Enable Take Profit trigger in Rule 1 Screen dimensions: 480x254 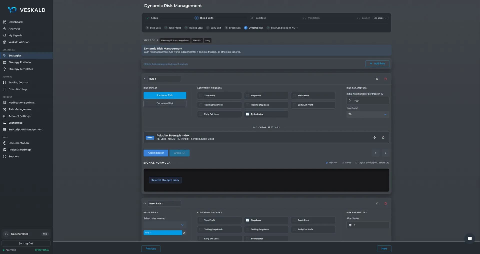tap(219, 96)
